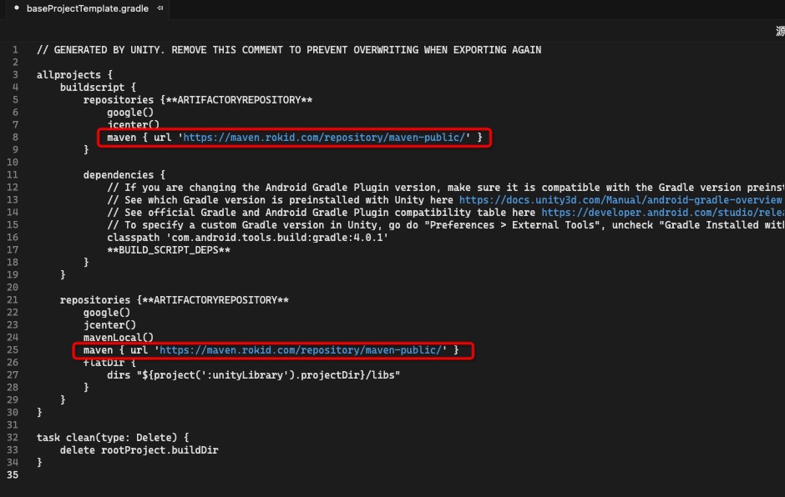Click the GENERATED BY UNITY comment line
Screen dimensions: 785x497
click(x=288, y=50)
